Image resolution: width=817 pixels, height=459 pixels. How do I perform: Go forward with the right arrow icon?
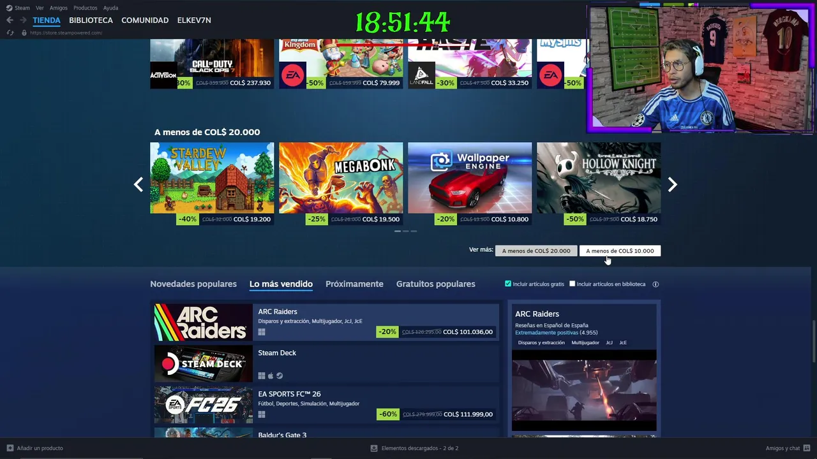tap(23, 20)
